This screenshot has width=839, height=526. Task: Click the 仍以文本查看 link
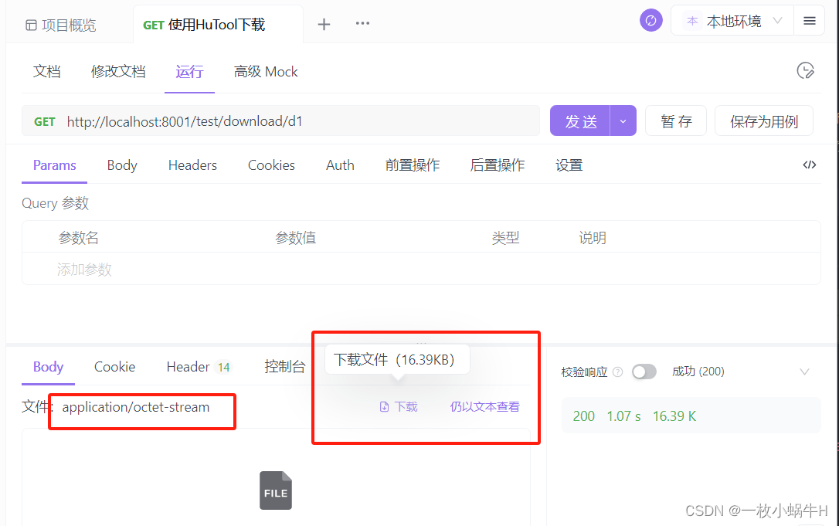485,406
